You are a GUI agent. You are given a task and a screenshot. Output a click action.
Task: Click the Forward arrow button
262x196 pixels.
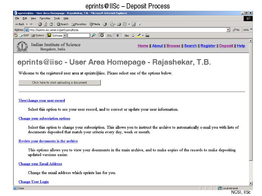pyautogui.click(x=31, y=24)
